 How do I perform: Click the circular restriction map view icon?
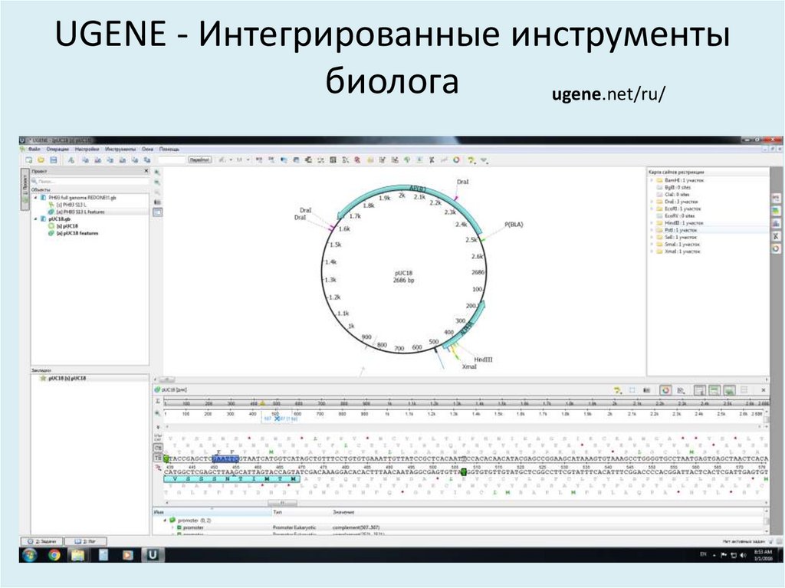coord(665,389)
